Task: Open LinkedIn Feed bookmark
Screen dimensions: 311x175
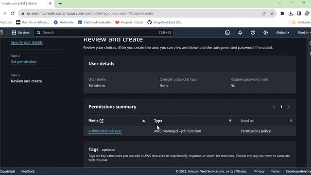Action: point(94,22)
